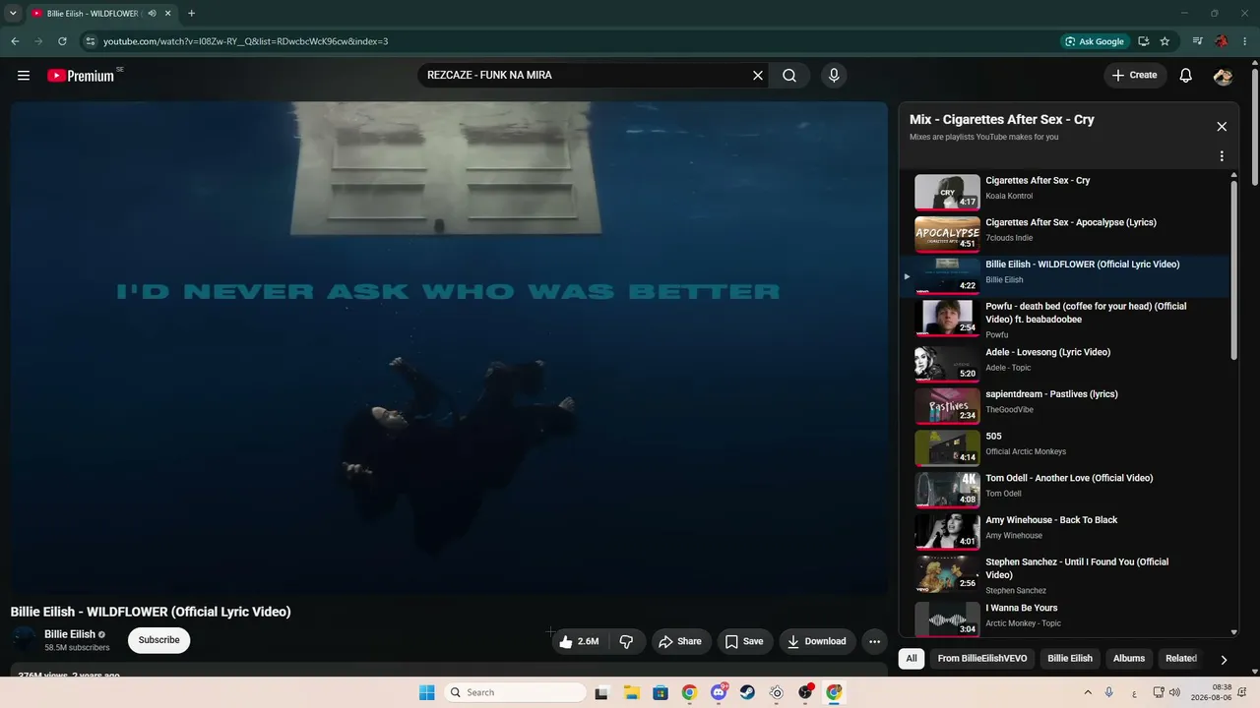The width and height of the screenshot is (1260, 708).
Task: Play Powfu - death bed from the mix
Action: pyautogui.click(x=1065, y=319)
